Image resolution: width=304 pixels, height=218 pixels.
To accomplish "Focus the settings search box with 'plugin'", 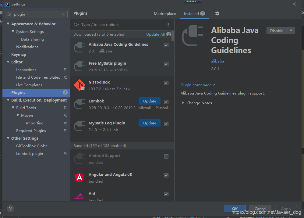I will click(36, 14).
